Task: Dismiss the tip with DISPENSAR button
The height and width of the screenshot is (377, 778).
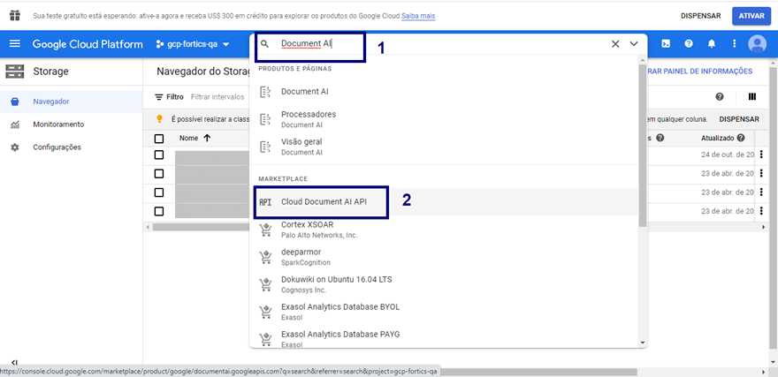Action: [x=739, y=119]
